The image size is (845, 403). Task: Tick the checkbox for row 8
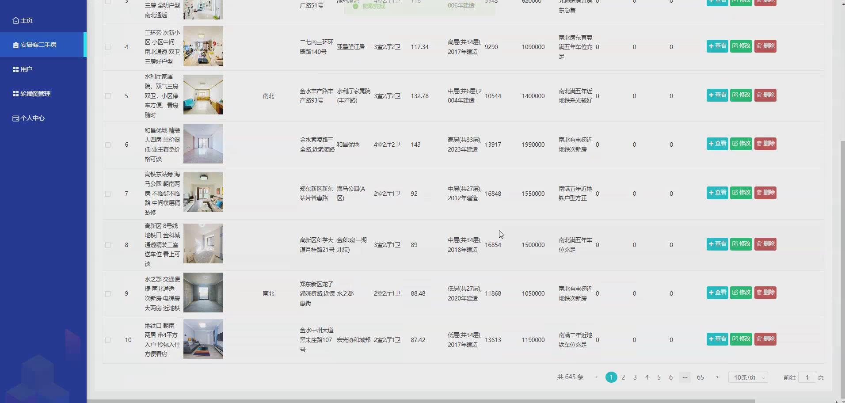coord(108,245)
